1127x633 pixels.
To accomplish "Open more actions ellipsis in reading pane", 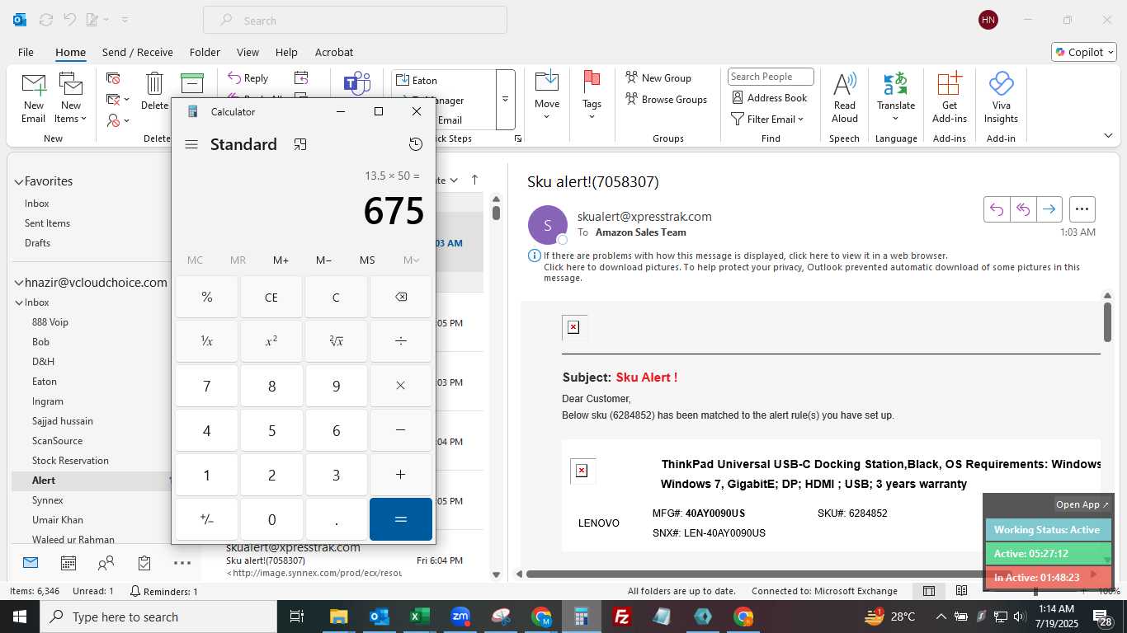I will click(x=1082, y=209).
